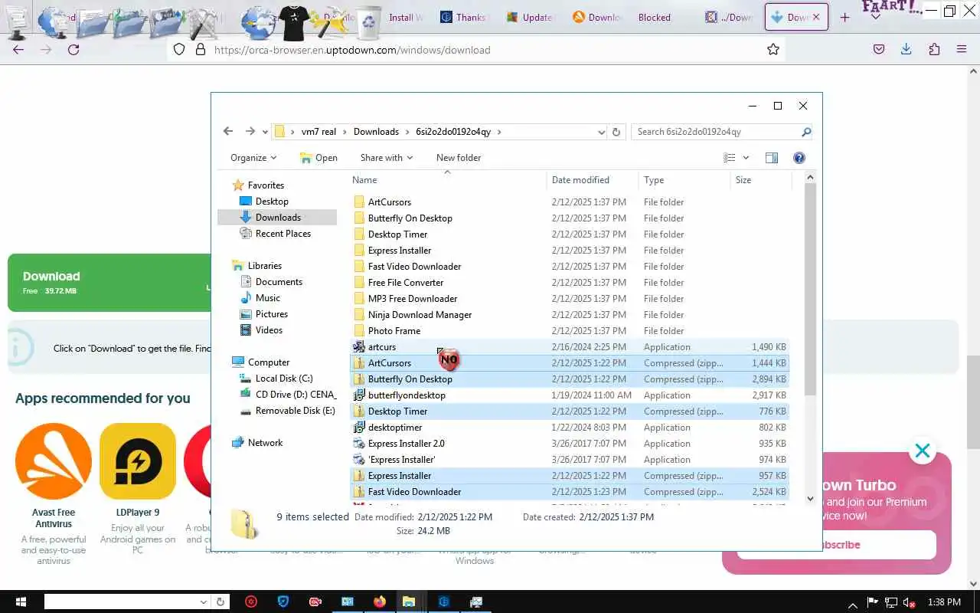Show site security padlock info

coord(201,49)
